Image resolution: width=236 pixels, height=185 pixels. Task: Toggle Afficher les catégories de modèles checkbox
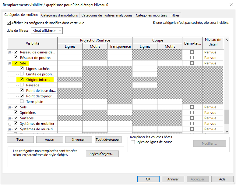coord(9,23)
